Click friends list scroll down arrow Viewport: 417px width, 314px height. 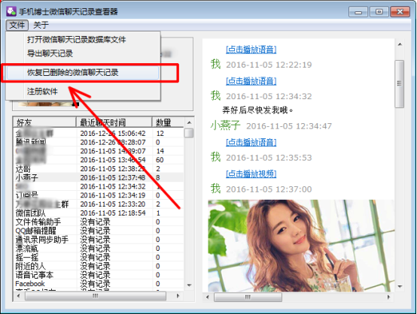click(189, 285)
